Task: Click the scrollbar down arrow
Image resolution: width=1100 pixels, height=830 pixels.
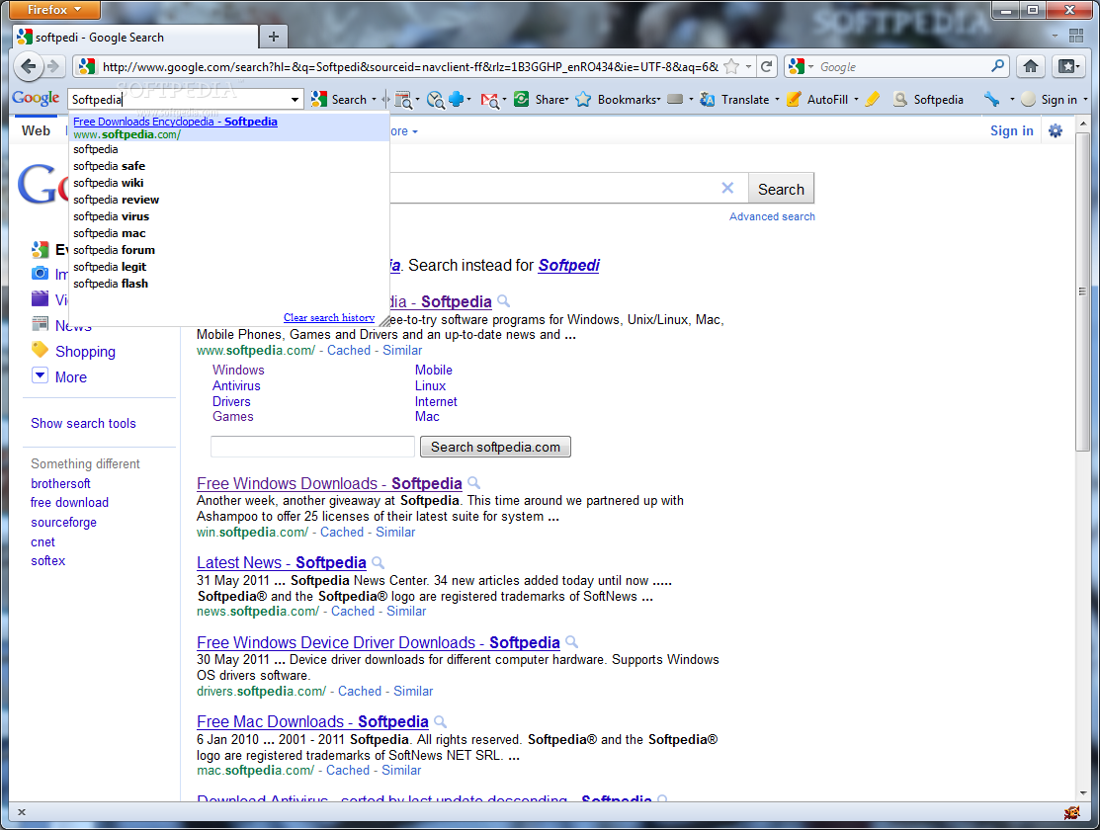Action: [x=1082, y=792]
